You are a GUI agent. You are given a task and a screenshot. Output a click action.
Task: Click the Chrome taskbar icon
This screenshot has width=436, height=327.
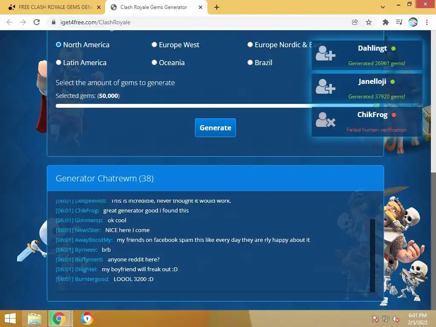pyautogui.click(x=59, y=318)
